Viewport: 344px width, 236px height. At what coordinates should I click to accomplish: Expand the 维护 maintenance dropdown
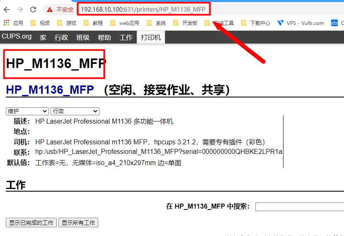27,111
